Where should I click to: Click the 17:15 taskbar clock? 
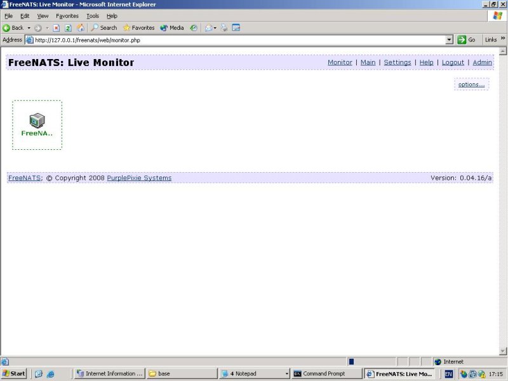coord(496,374)
